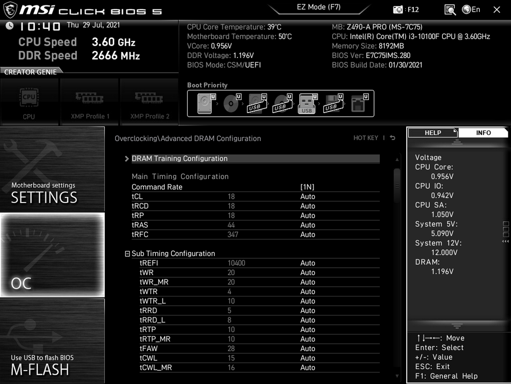Screen dimensions: 511x384
Task: Select the USB floppy boot device icon
Action: [333, 103]
